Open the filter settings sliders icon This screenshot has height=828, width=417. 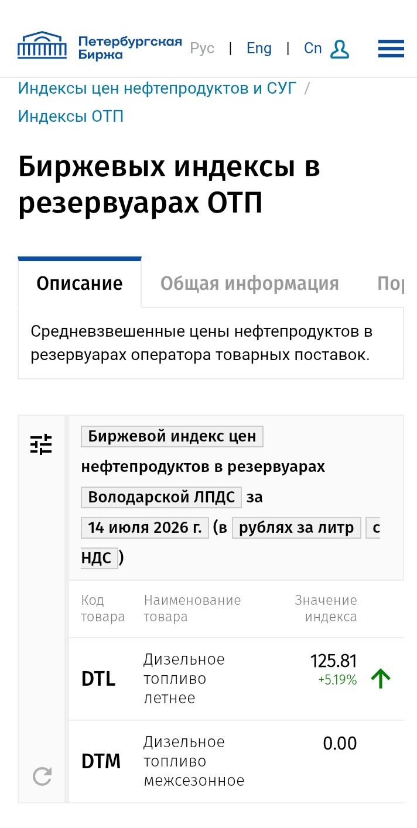(41, 444)
